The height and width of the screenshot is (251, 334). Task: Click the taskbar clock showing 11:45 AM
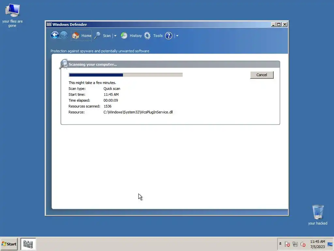tap(317, 242)
